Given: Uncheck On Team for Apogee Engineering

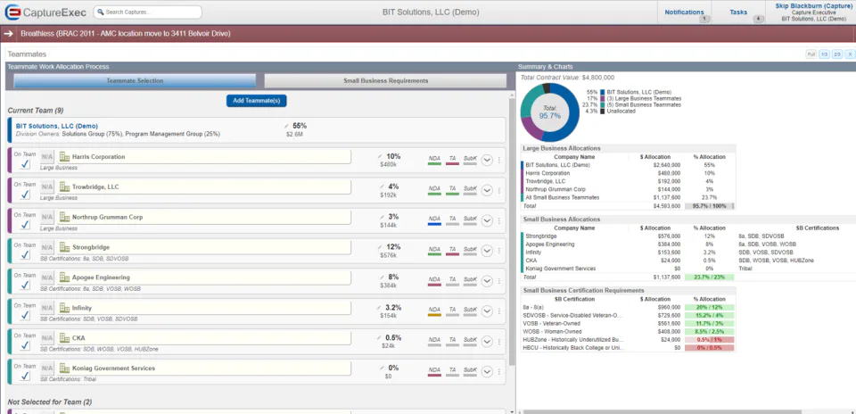Looking at the screenshot, I should click(x=25, y=286).
